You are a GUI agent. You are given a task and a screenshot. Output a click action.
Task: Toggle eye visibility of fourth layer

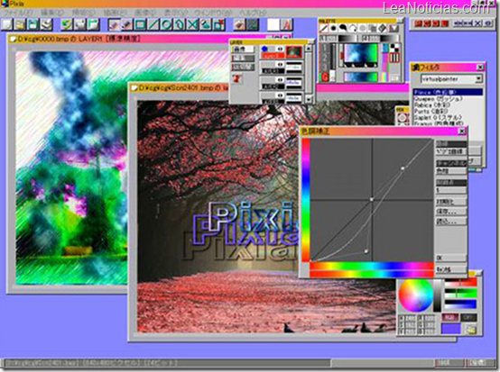point(280,95)
